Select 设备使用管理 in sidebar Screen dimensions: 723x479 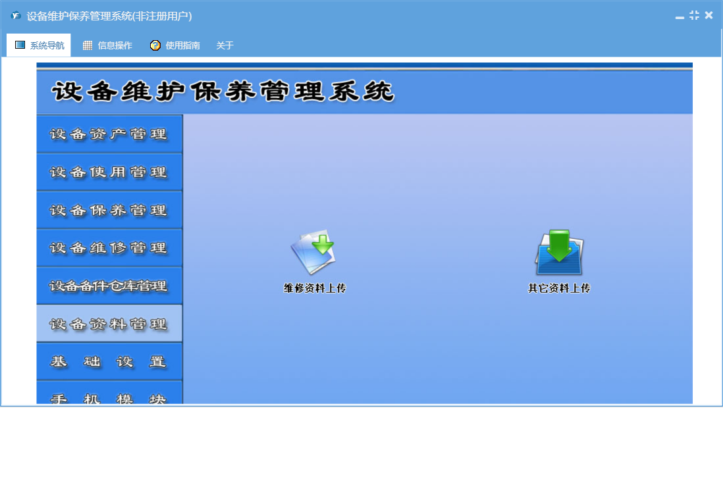click(110, 172)
